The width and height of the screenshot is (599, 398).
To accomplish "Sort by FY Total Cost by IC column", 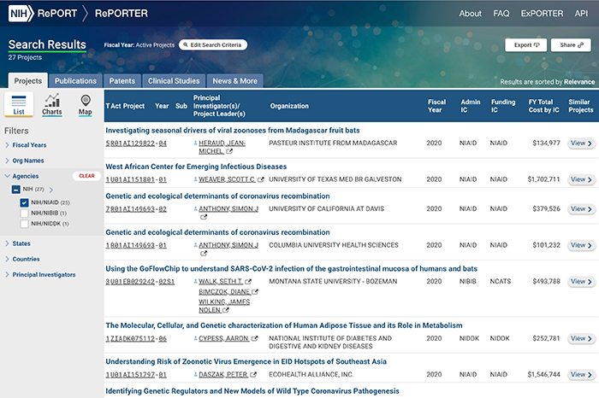I will tap(543, 106).
